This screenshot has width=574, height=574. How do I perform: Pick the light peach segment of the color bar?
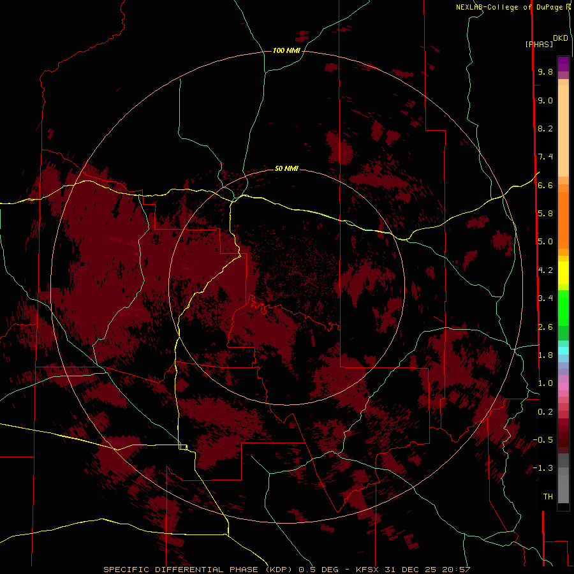click(563, 131)
